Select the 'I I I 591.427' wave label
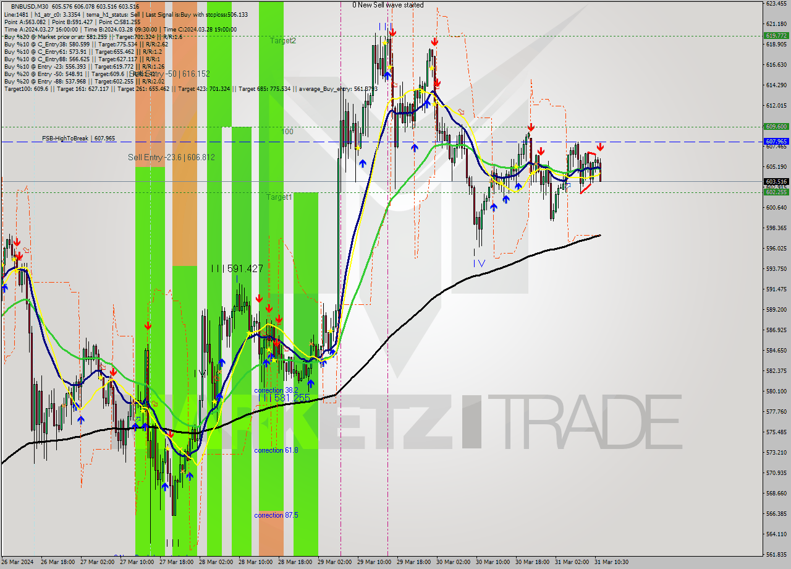This screenshot has height=569, width=791. pos(237,269)
